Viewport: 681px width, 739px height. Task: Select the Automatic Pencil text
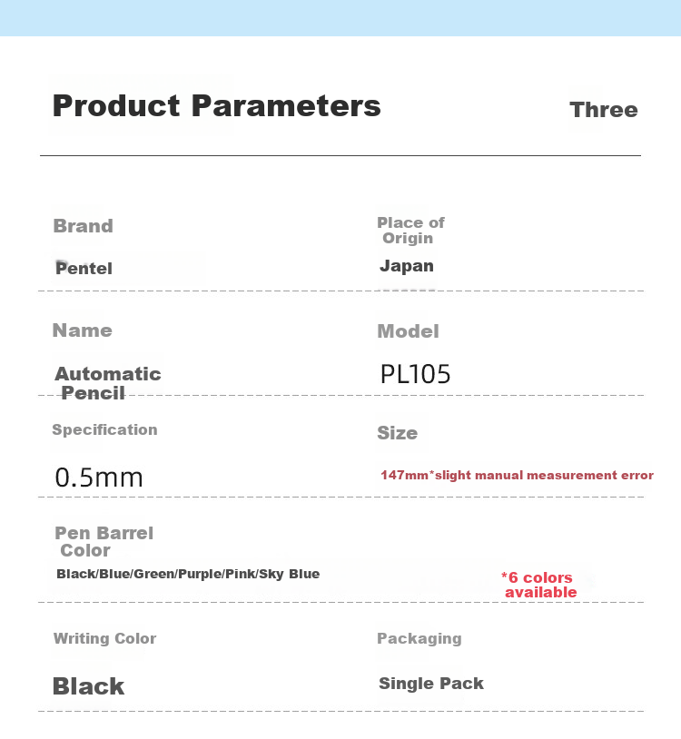pyautogui.click(x=108, y=383)
